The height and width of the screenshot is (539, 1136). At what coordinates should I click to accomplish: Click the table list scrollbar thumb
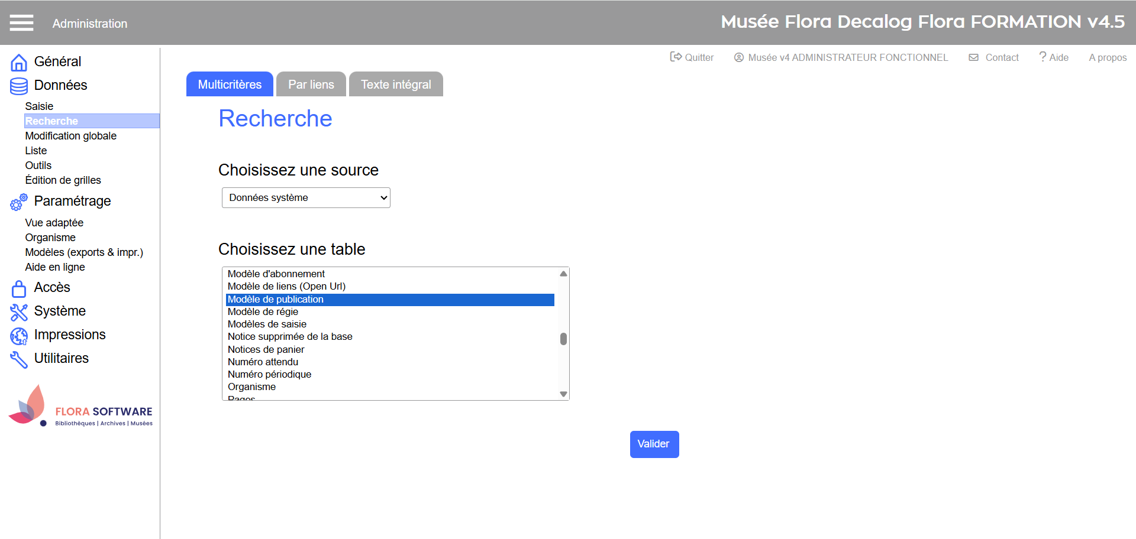pos(563,339)
